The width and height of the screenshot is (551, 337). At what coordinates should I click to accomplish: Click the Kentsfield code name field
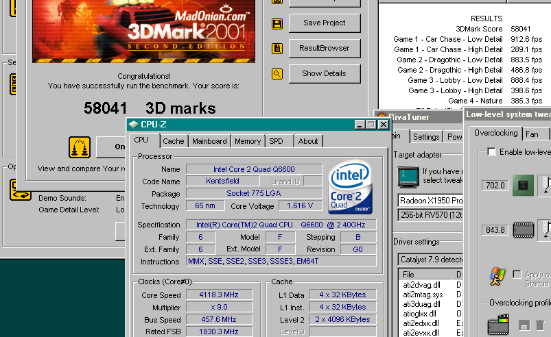[222, 181]
